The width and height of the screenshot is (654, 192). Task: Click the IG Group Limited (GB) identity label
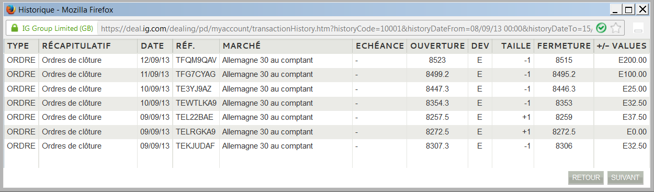(x=58, y=28)
